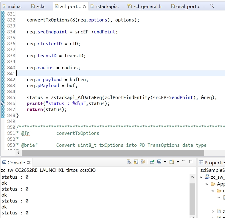
Task: Pin the current console view
Action: click(152, 162)
